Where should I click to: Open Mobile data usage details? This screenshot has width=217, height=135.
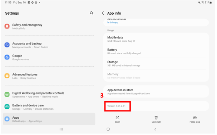point(156,39)
